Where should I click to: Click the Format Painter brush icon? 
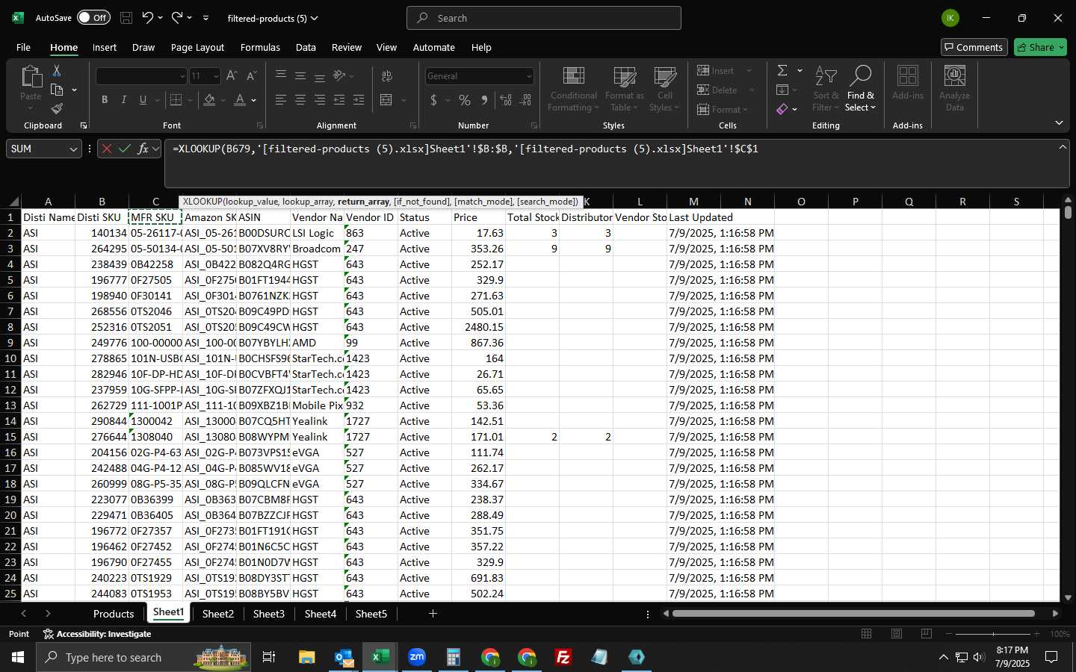(57, 109)
